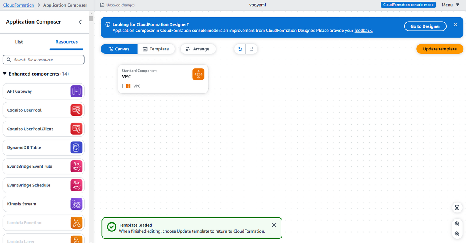This screenshot has height=243, width=466.
Task: Click the Update template button
Action: [x=440, y=49]
